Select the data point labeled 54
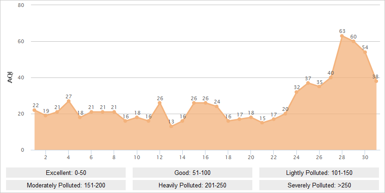 [365, 52]
